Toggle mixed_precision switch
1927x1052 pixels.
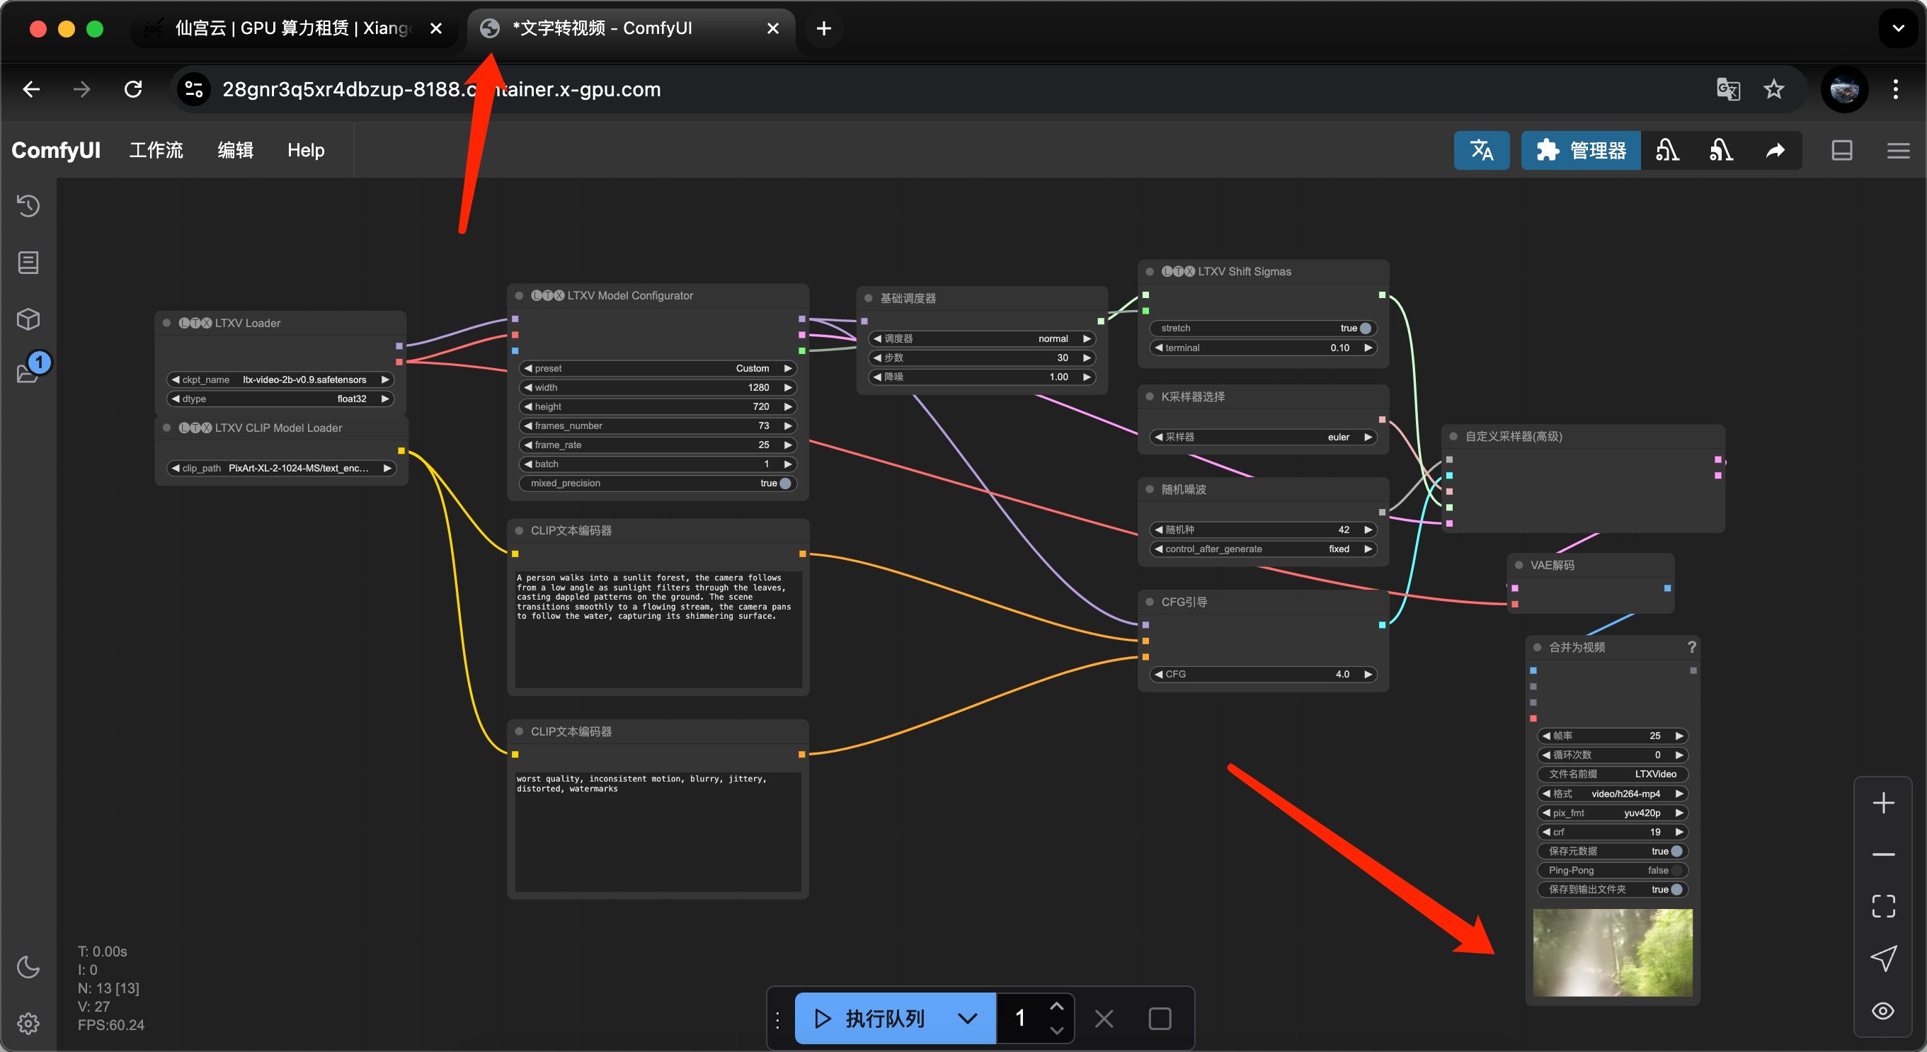pos(658,484)
